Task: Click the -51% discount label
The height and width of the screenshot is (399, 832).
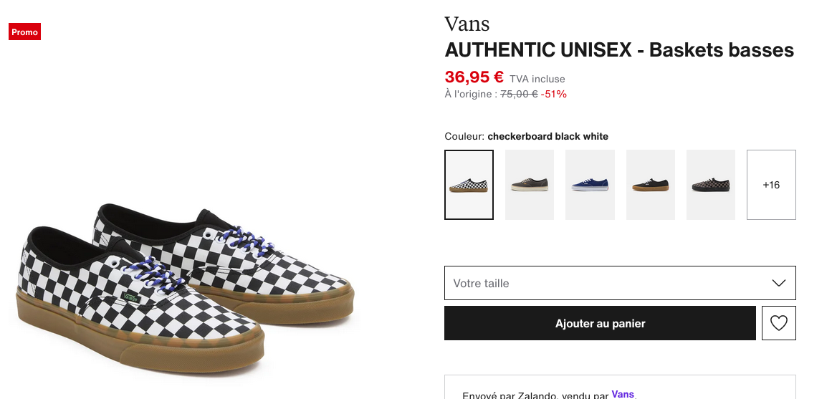Action: 554,94
